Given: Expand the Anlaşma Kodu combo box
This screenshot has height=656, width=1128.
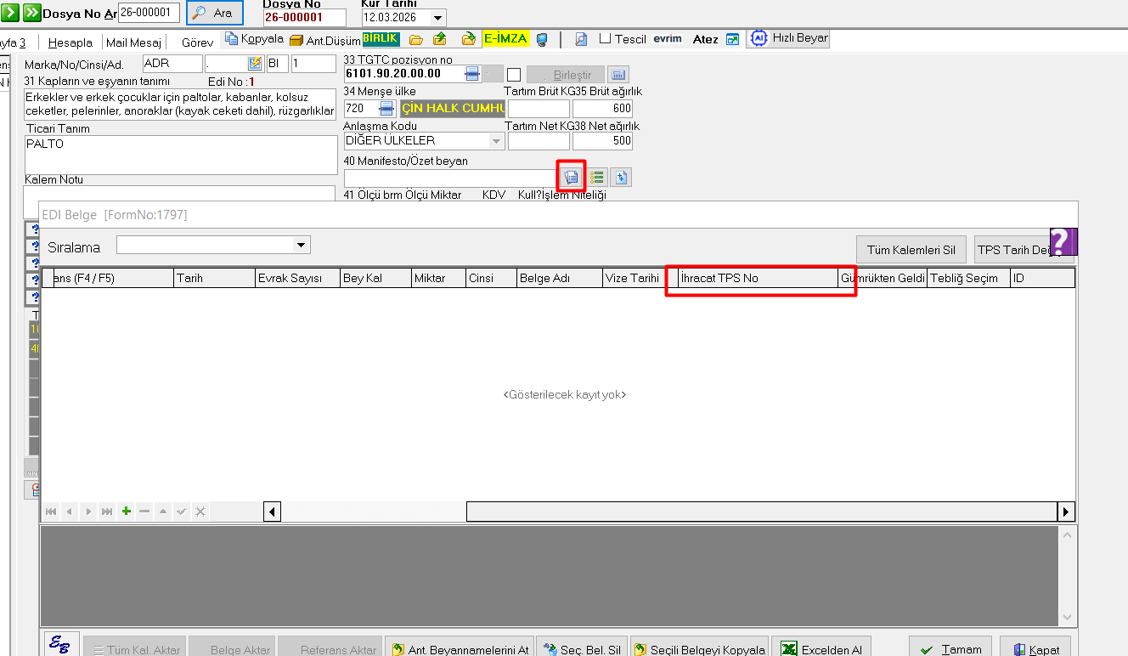Looking at the screenshot, I should point(496,141).
